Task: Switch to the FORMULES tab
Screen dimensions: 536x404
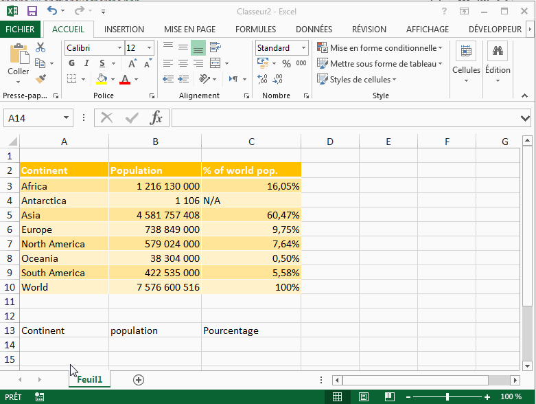Action: click(x=256, y=30)
